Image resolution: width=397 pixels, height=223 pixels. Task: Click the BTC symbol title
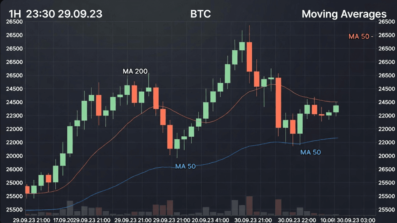tap(200, 14)
